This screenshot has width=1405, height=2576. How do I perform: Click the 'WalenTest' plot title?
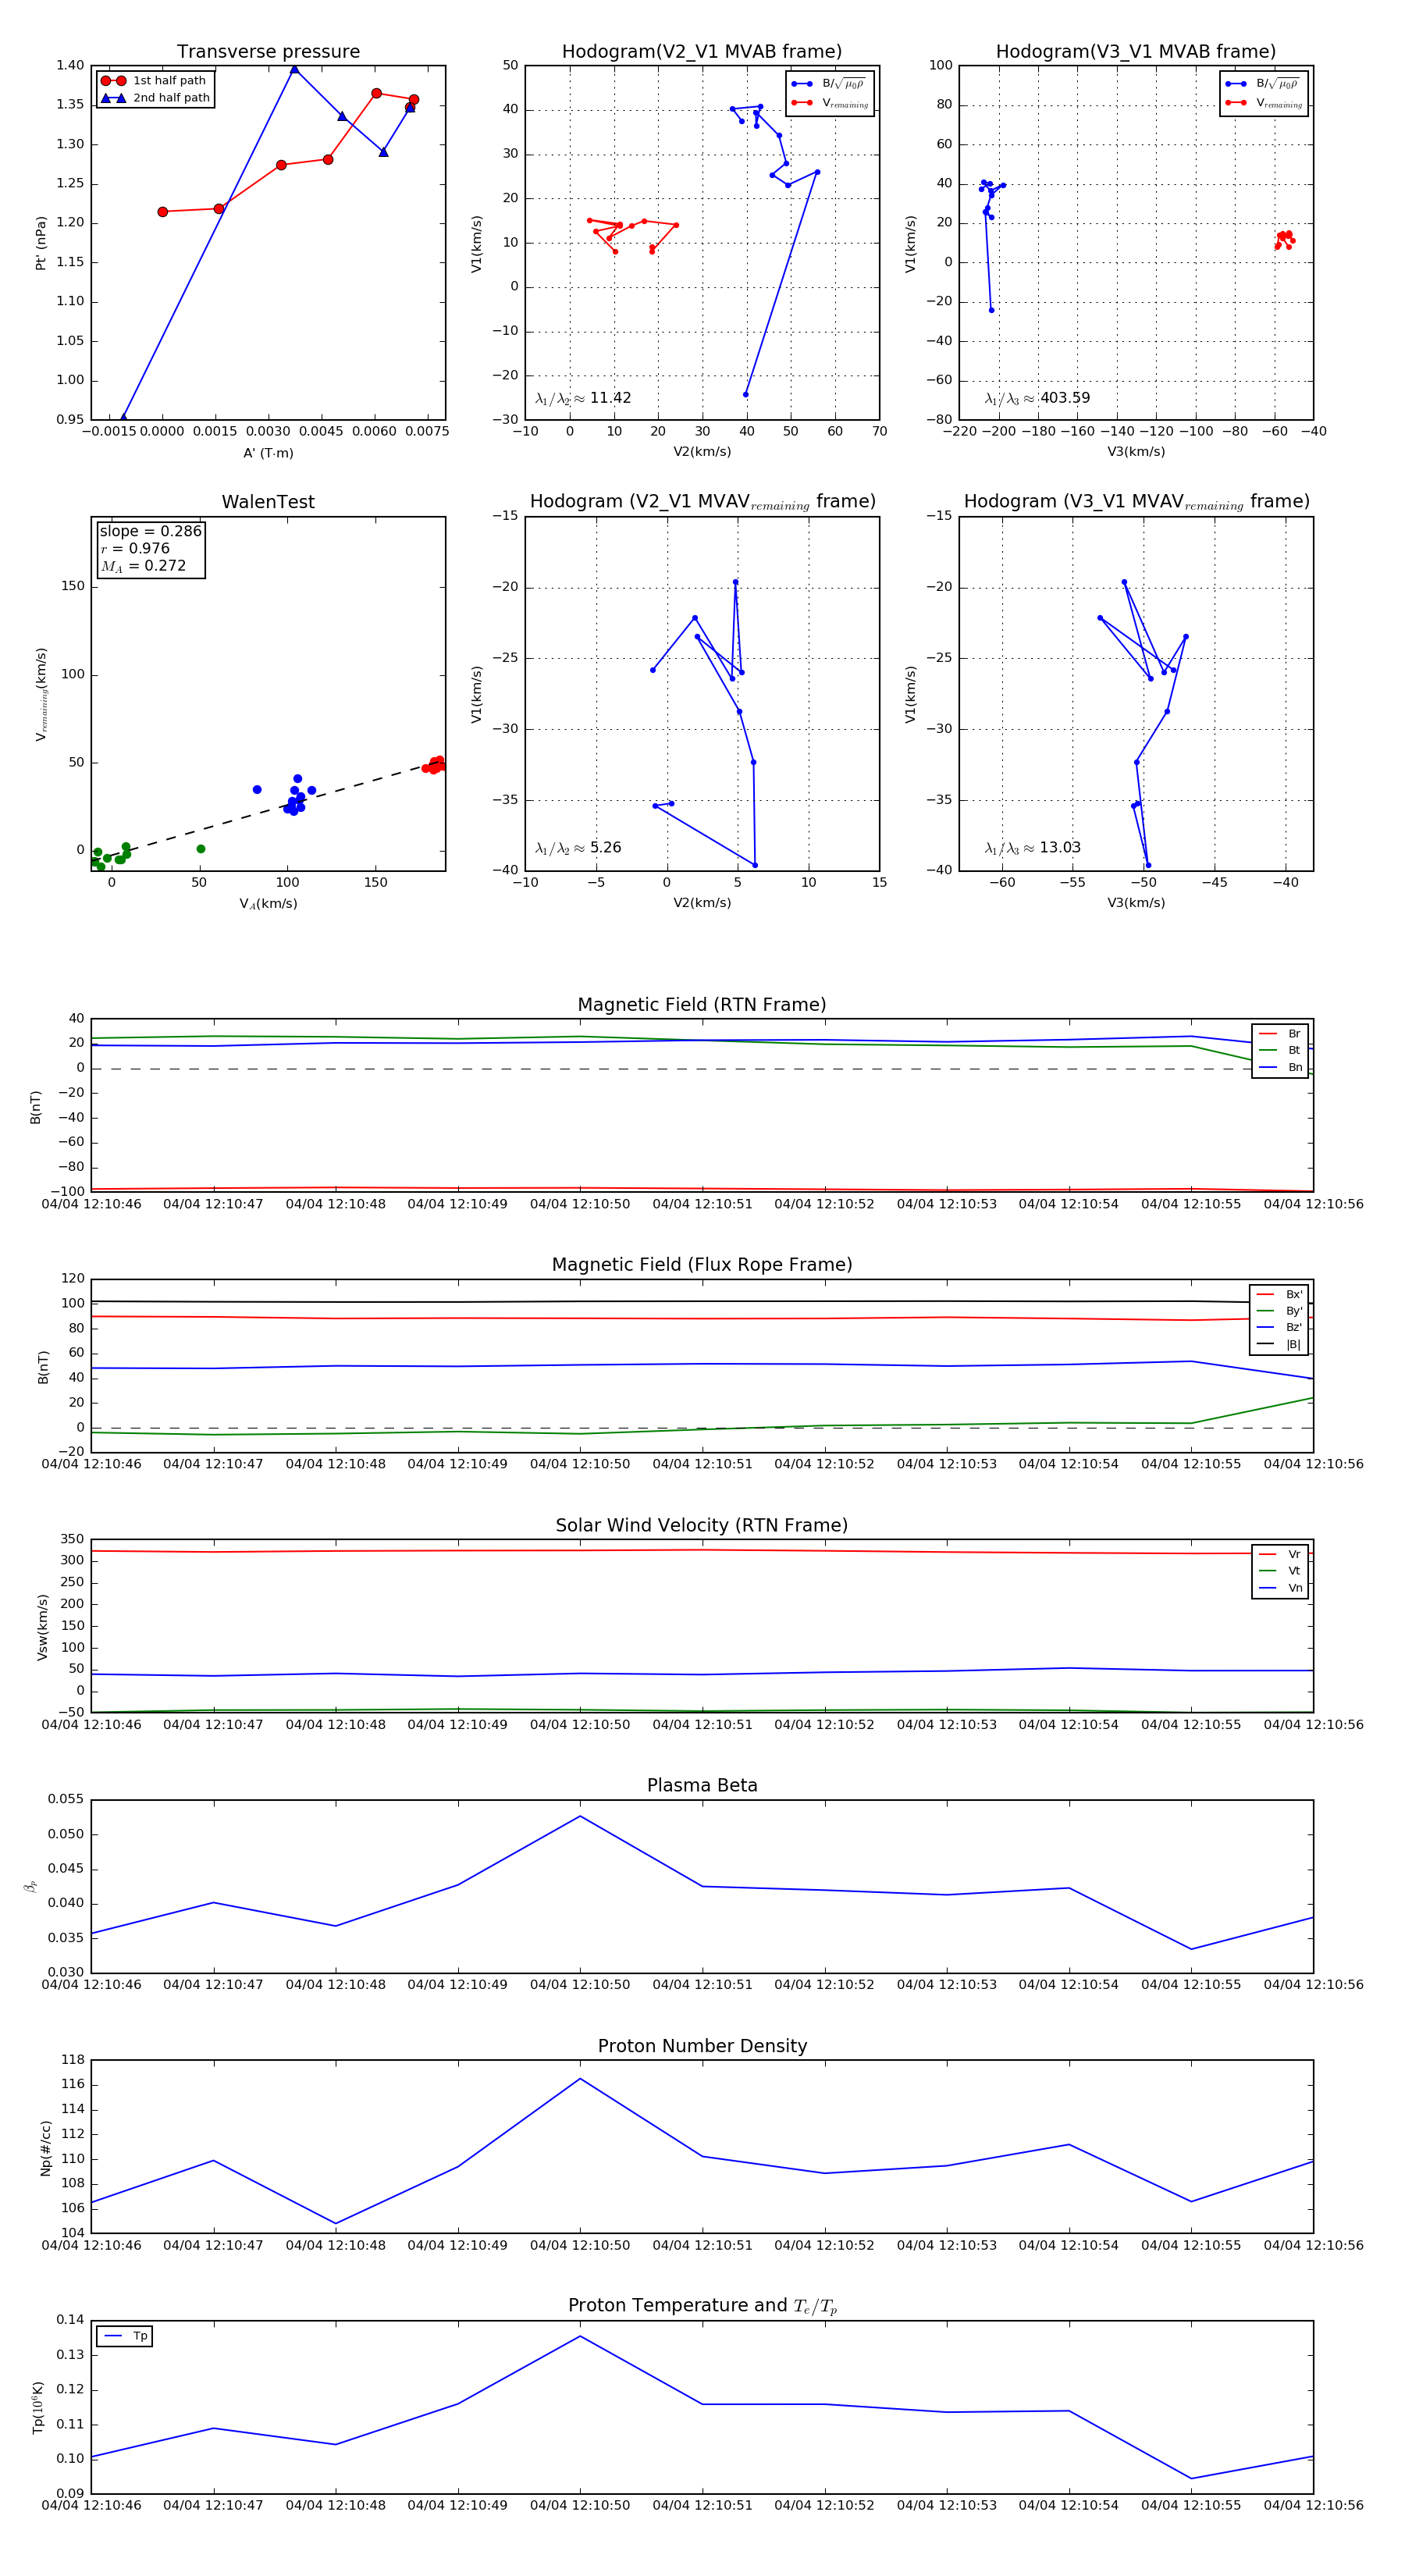pos(268,502)
